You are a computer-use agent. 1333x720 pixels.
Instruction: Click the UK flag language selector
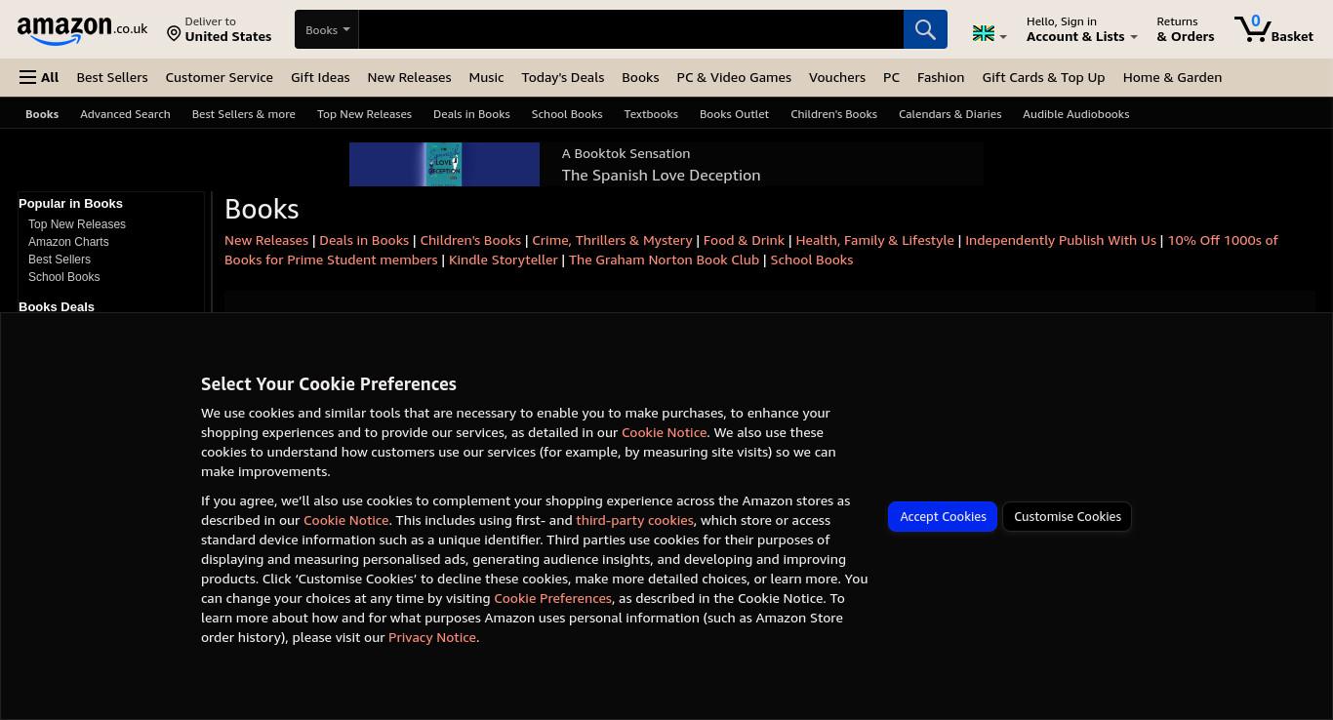point(990,34)
